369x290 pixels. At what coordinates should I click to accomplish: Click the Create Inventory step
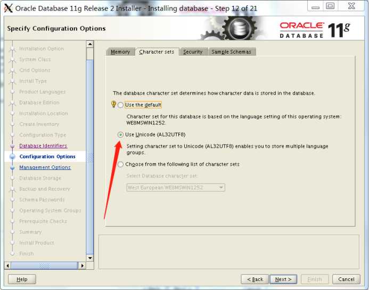point(39,124)
